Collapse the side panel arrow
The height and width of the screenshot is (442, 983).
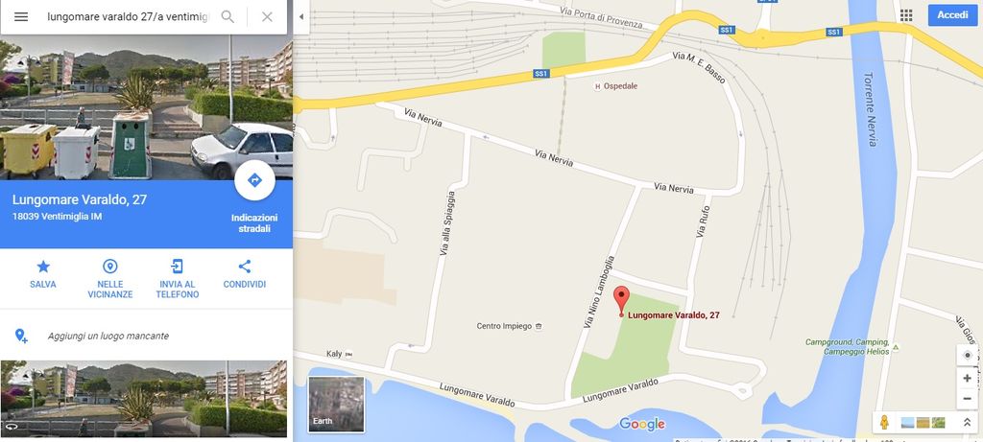coord(300,17)
